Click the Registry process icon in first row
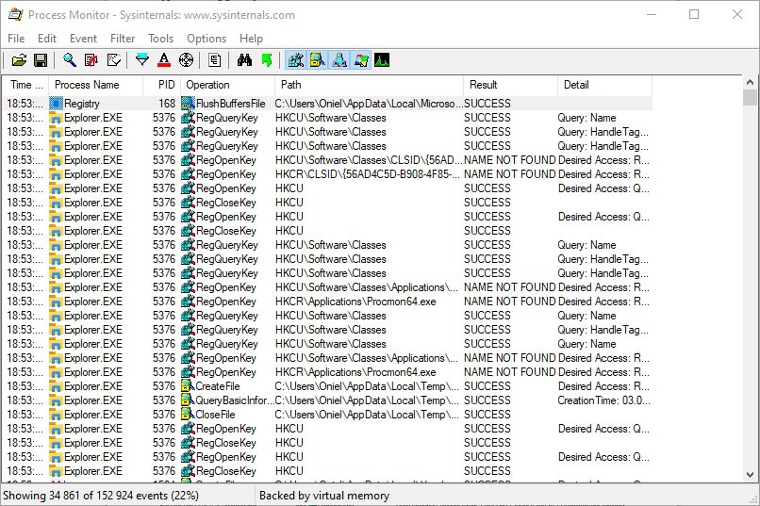This screenshot has height=506, width=760. (57, 104)
